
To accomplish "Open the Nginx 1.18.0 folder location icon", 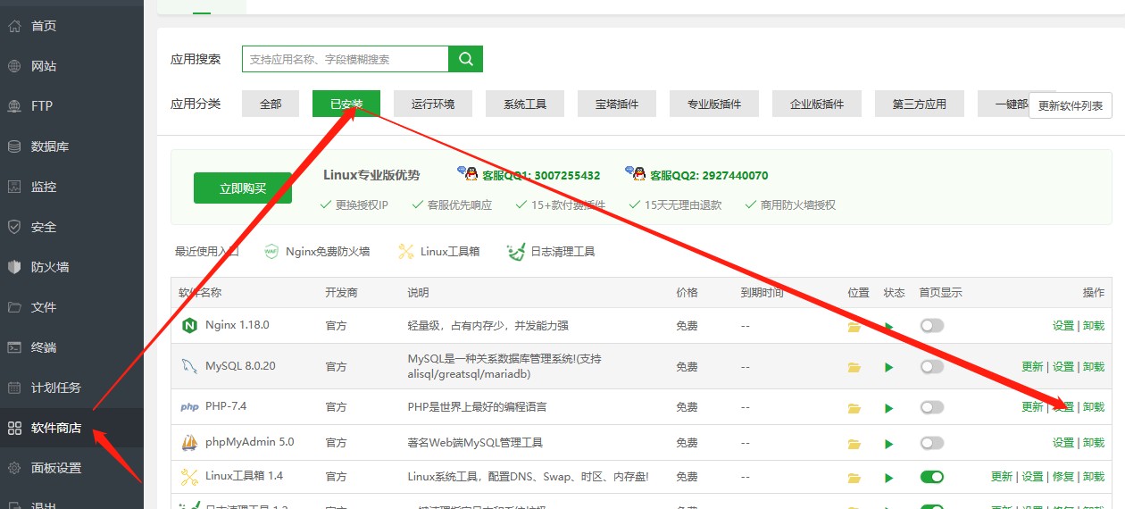I will click(854, 327).
